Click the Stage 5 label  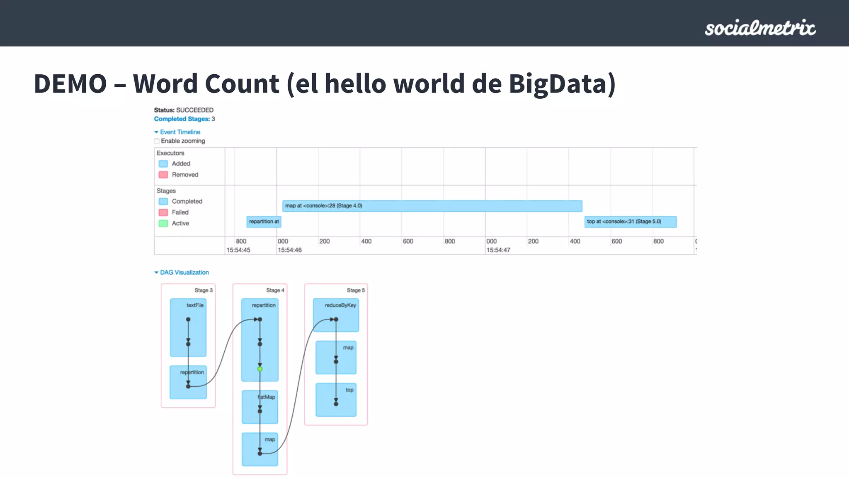pos(356,290)
